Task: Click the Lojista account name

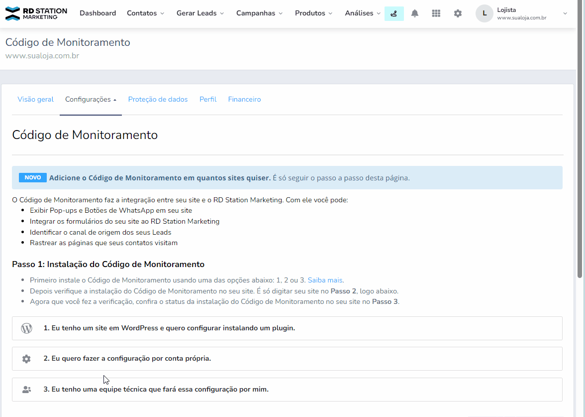Action: (x=506, y=10)
